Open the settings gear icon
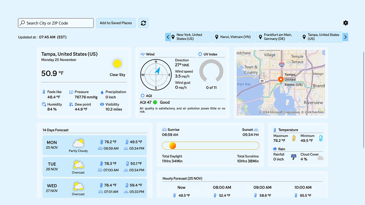The width and height of the screenshot is (365, 205). pos(345,23)
